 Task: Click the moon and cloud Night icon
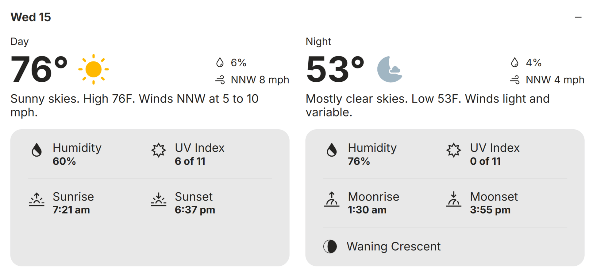pos(390,69)
